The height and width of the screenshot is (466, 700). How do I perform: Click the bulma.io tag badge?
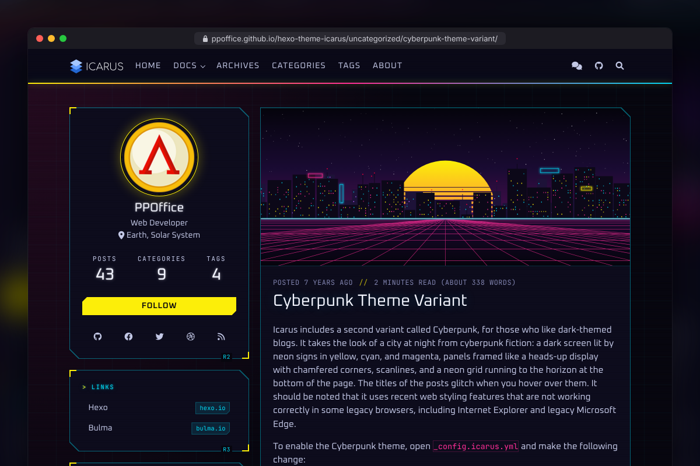[x=211, y=429]
